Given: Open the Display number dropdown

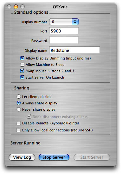Looking at the screenshot, I should (x=64, y=22).
